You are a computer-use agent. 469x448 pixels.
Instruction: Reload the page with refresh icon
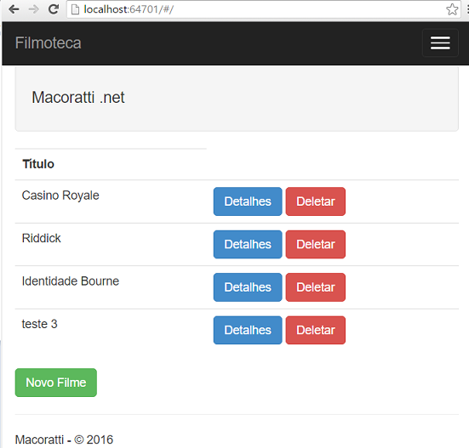[54, 9]
